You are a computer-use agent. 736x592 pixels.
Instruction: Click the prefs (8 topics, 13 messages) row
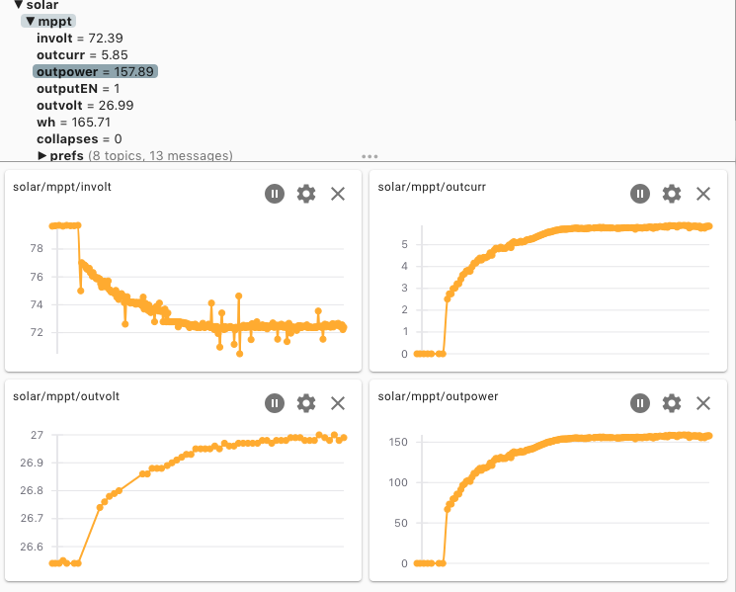click(135, 155)
